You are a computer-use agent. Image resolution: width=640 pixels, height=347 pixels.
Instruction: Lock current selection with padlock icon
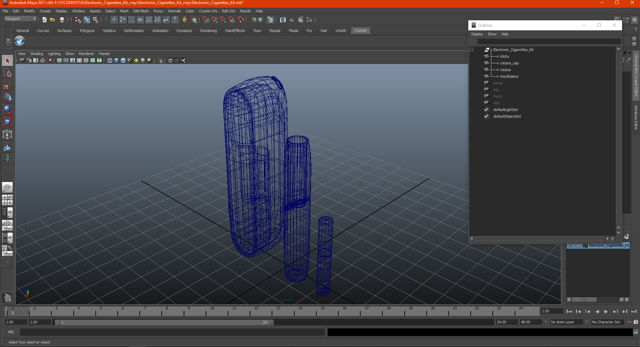[x=184, y=20]
